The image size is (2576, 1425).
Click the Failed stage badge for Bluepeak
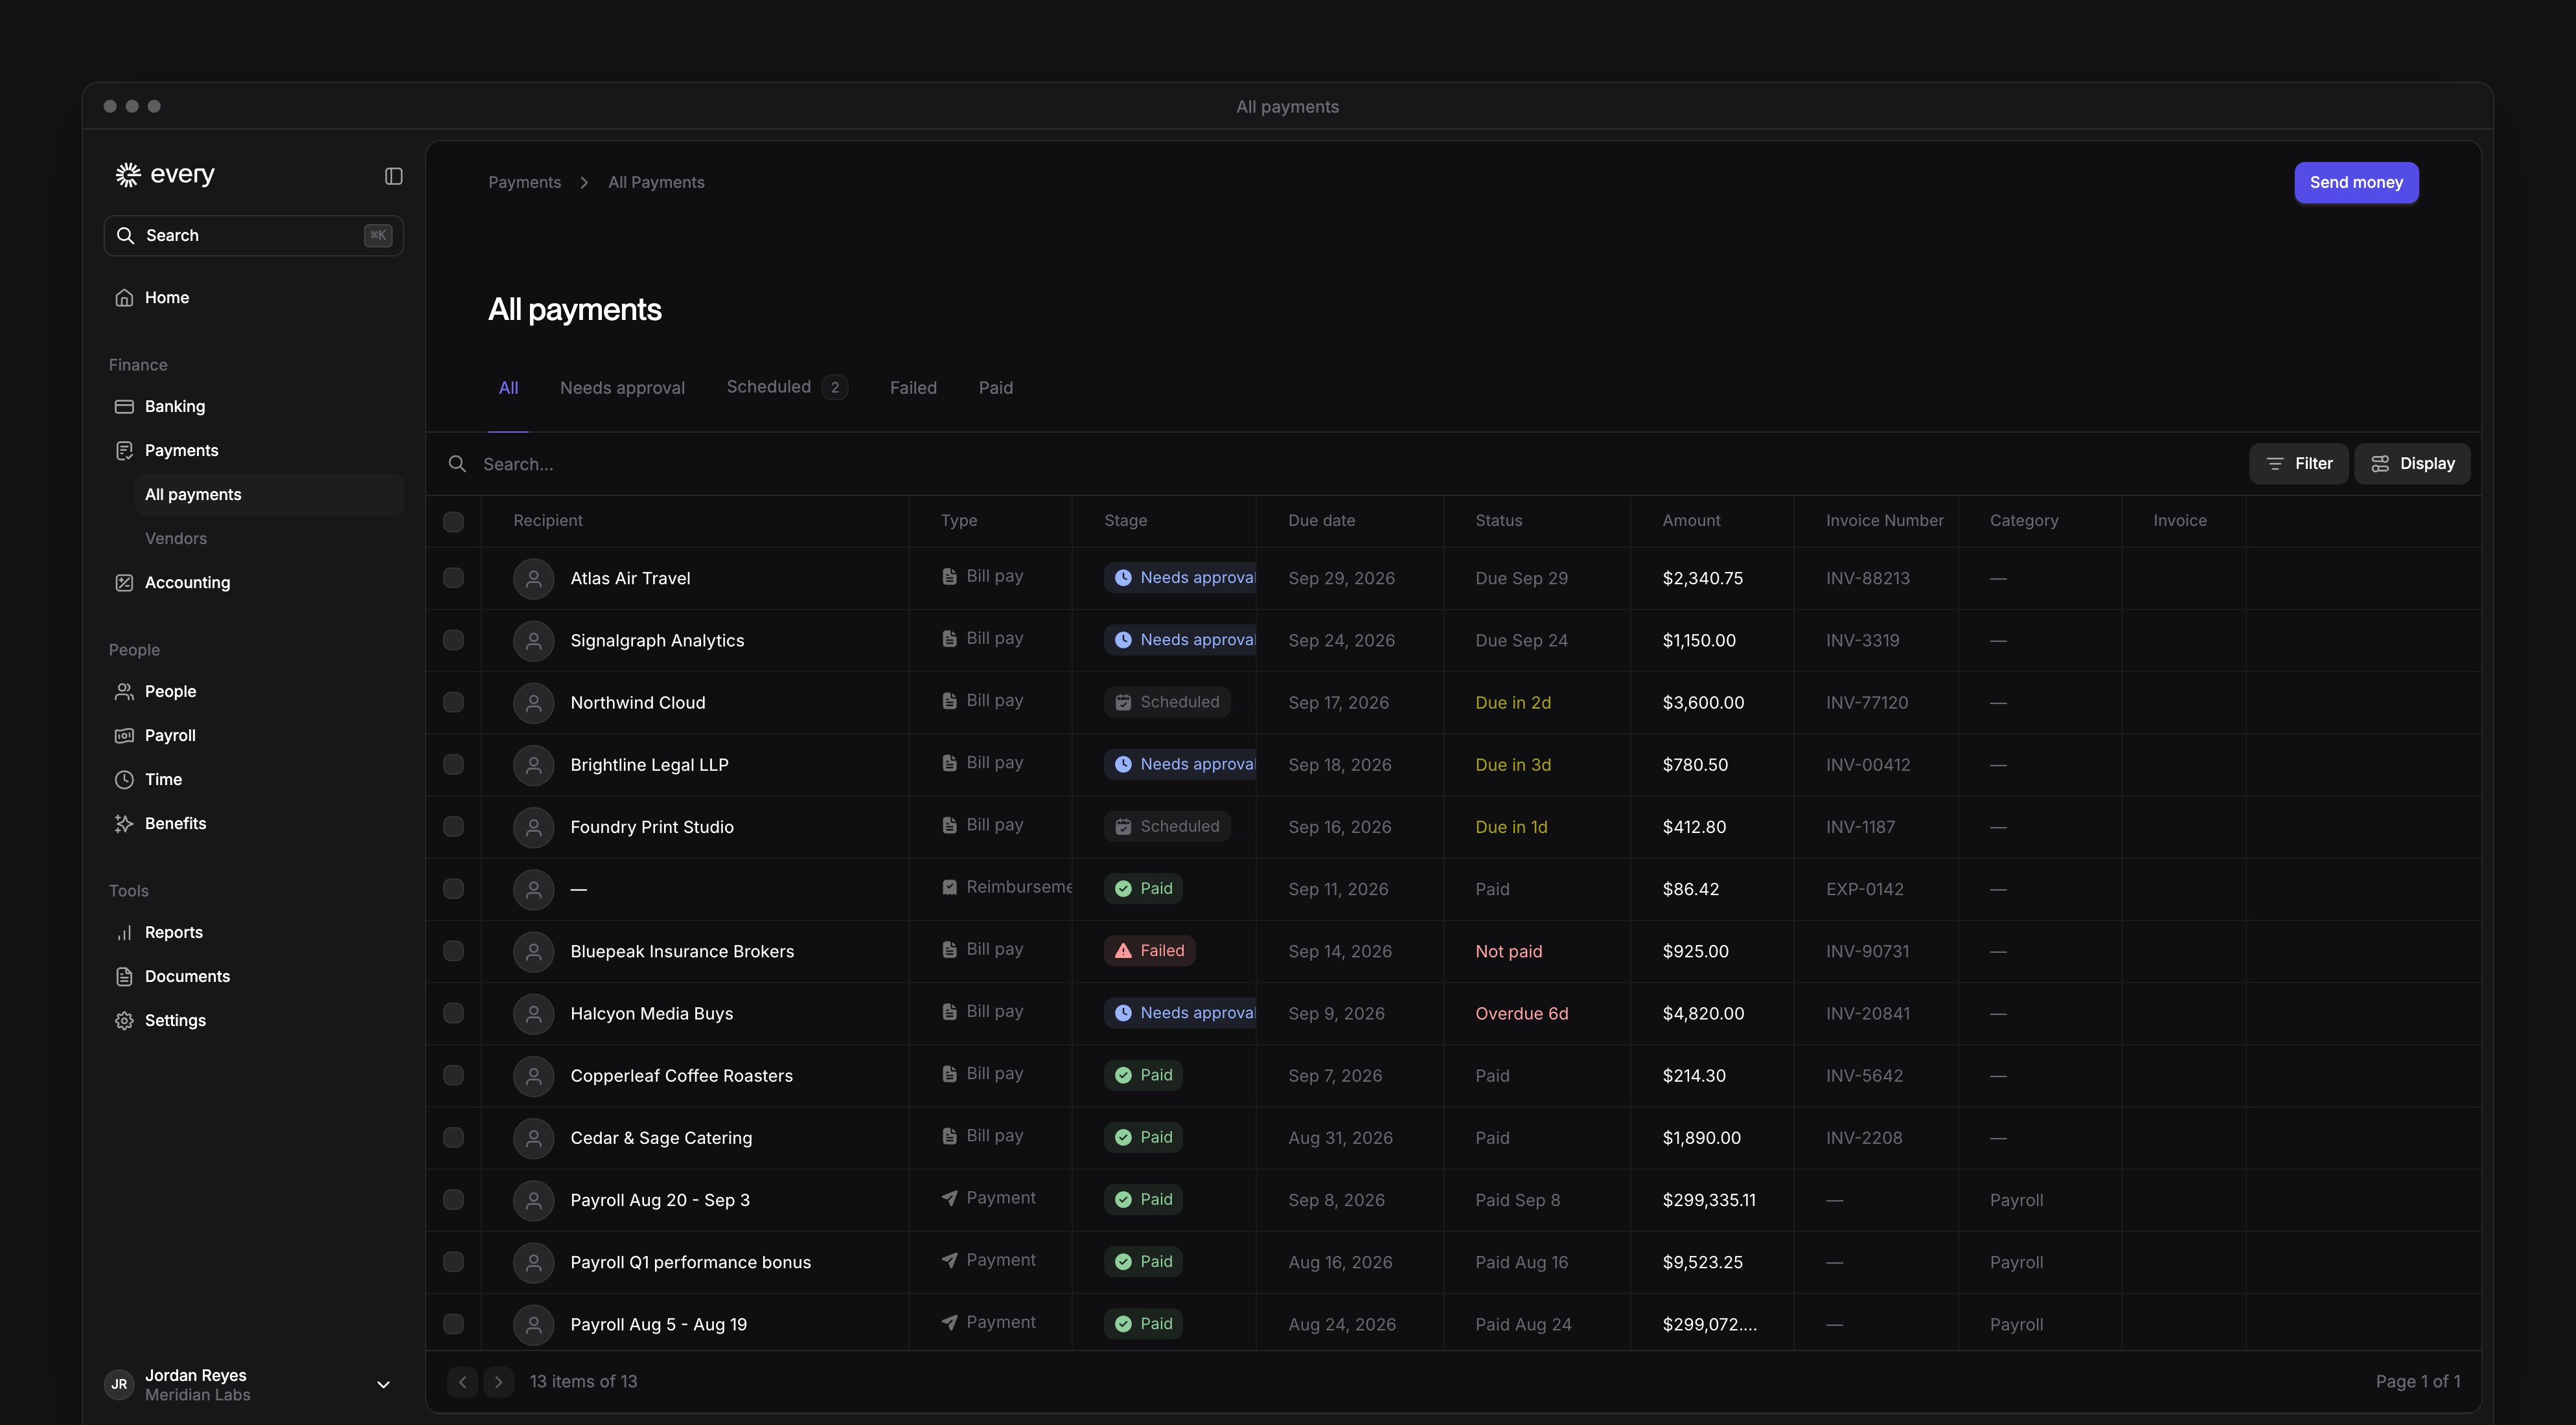[1149, 951]
